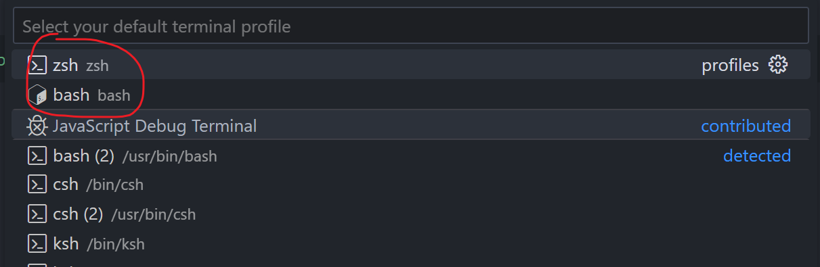The image size is (820, 267).
Task: Click the hexagon bash profile icon
Action: click(x=37, y=95)
